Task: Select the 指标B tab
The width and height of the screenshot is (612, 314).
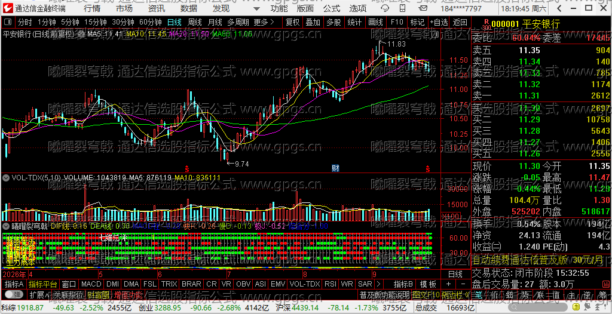Action: coord(403,284)
